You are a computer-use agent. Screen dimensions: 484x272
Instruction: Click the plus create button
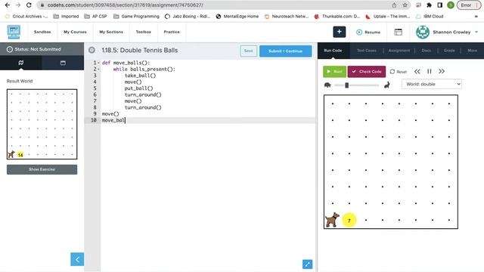(x=340, y=32)
